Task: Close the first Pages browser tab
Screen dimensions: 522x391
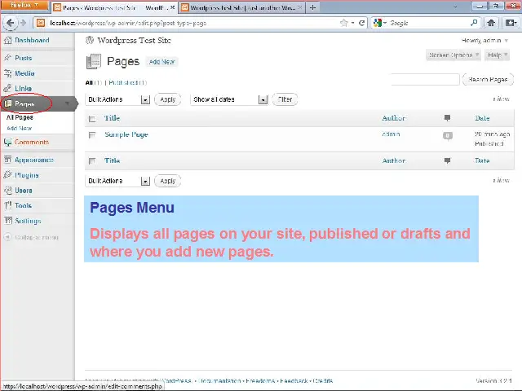Action: 172,7
